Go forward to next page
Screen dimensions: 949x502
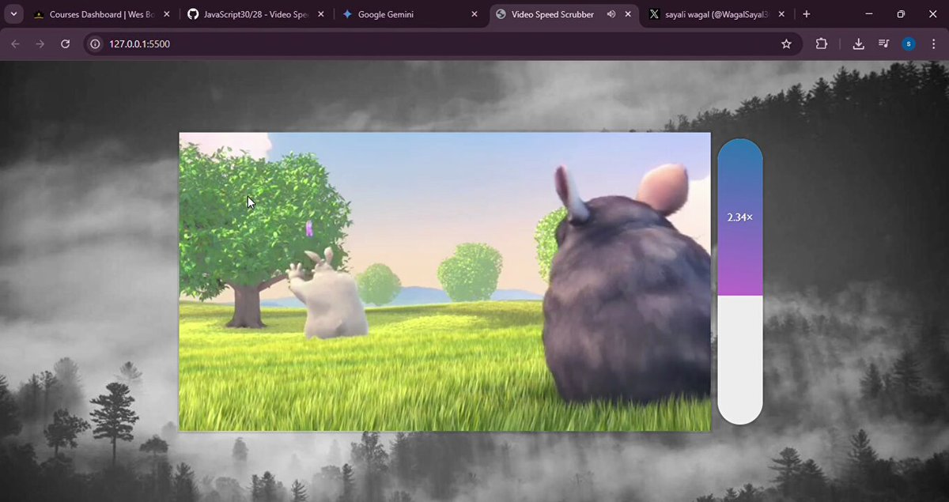(40, 44)
